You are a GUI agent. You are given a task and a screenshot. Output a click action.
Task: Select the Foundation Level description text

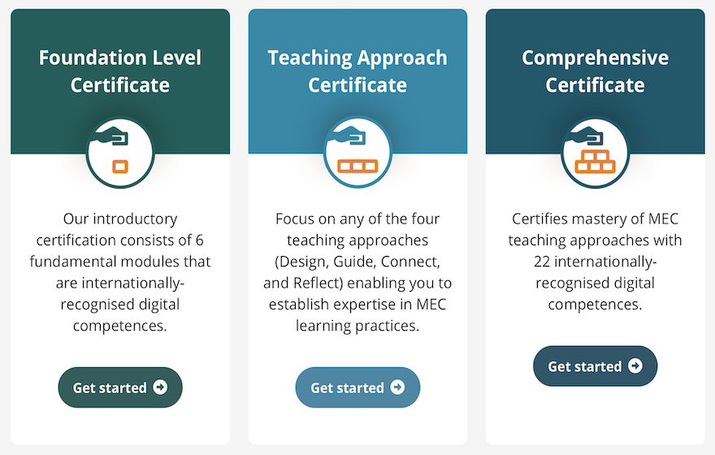(x=120, y=272)
